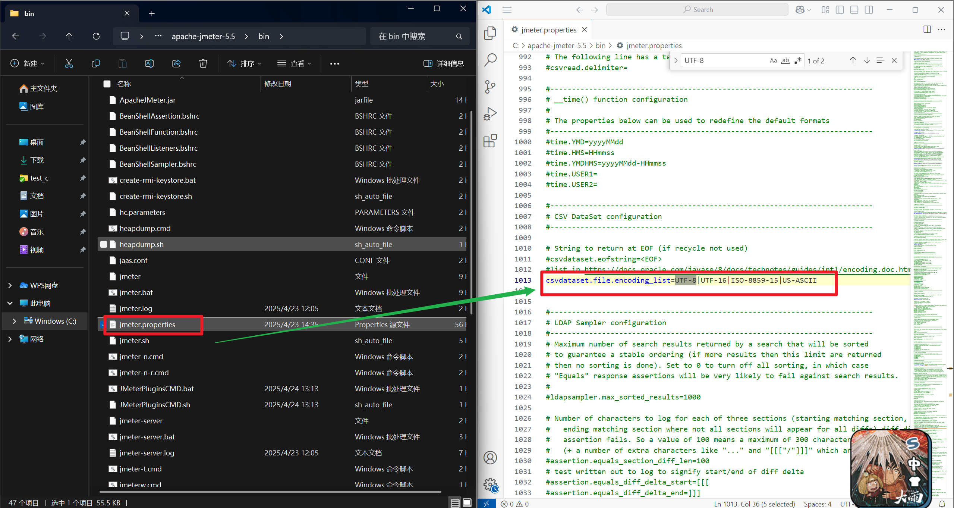Click the 详细信息 details pane button

coord(444,63)
